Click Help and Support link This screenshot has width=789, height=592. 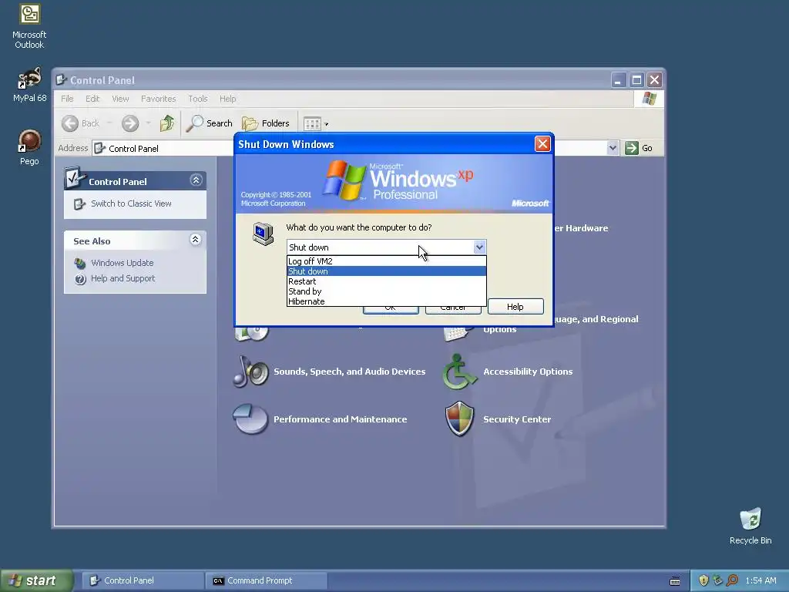[123, 279]
